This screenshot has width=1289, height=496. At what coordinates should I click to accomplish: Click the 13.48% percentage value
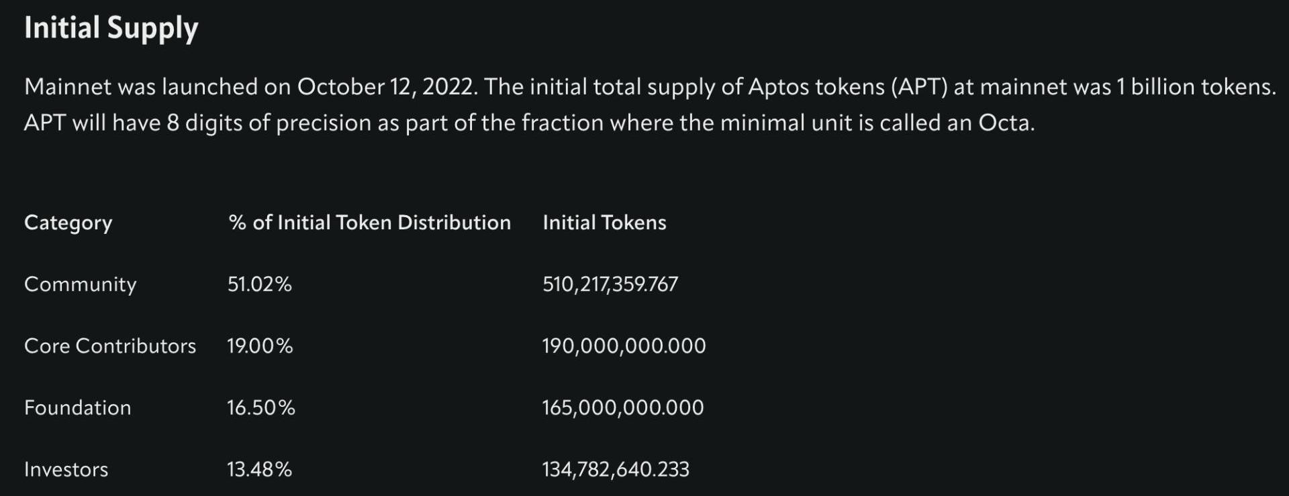point(259,469)
